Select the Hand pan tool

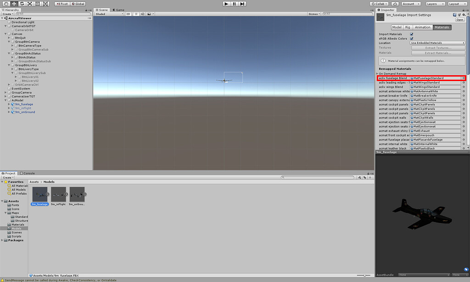click(x=6, y=4)
